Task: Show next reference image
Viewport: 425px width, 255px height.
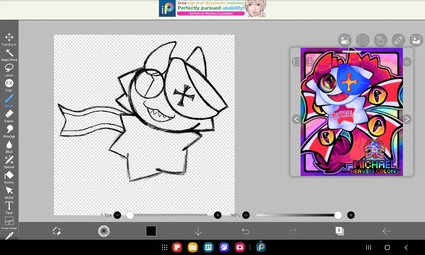Action: click(x=407, y=119)
